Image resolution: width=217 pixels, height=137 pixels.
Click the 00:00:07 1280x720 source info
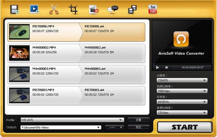(45, 31)
